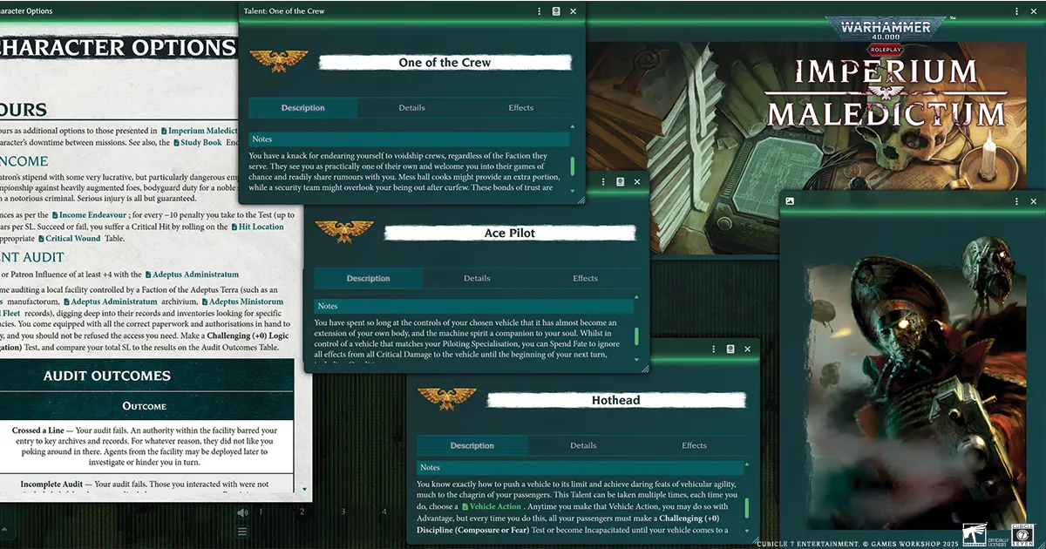
Task: Select the Description tab in Ace Pilot
Action: [369, 279]
